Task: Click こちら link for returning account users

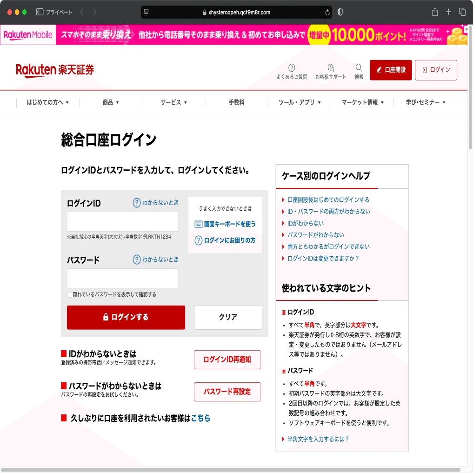Action: tap(200, 418)
